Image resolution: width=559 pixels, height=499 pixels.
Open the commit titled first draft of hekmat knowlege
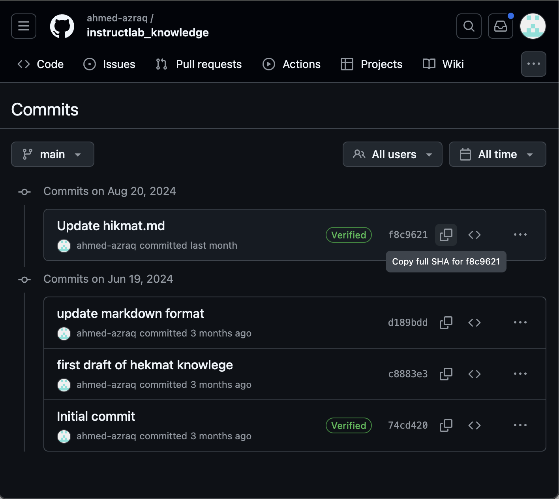coord(144,365)
